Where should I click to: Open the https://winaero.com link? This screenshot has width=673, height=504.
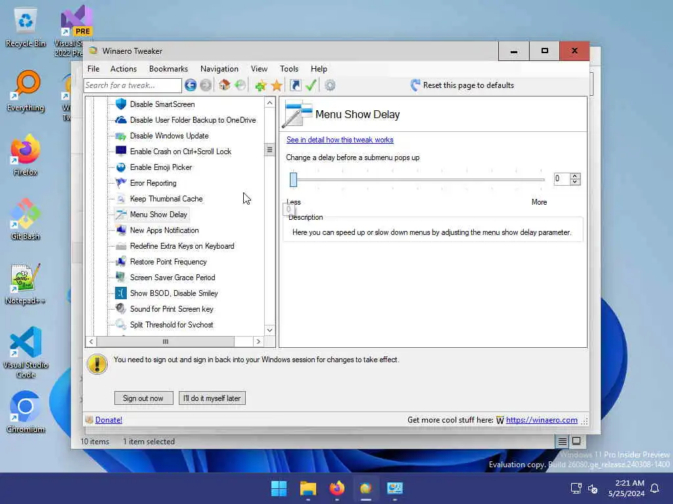(542, 420)
